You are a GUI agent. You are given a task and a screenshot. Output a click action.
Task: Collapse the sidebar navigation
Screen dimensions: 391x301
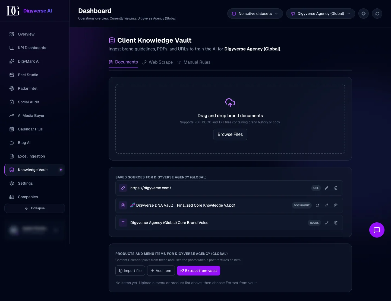click(34, 208)
